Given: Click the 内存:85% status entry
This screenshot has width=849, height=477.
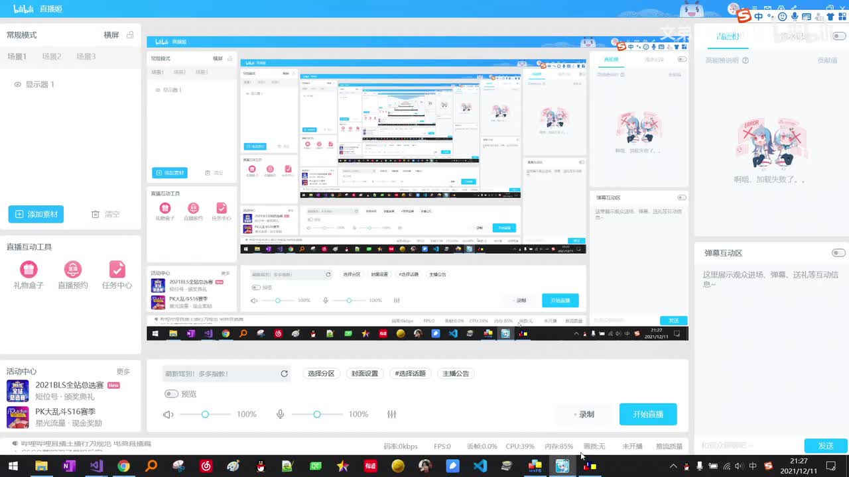Looking at the screenshot, I should tap(559, 447).
